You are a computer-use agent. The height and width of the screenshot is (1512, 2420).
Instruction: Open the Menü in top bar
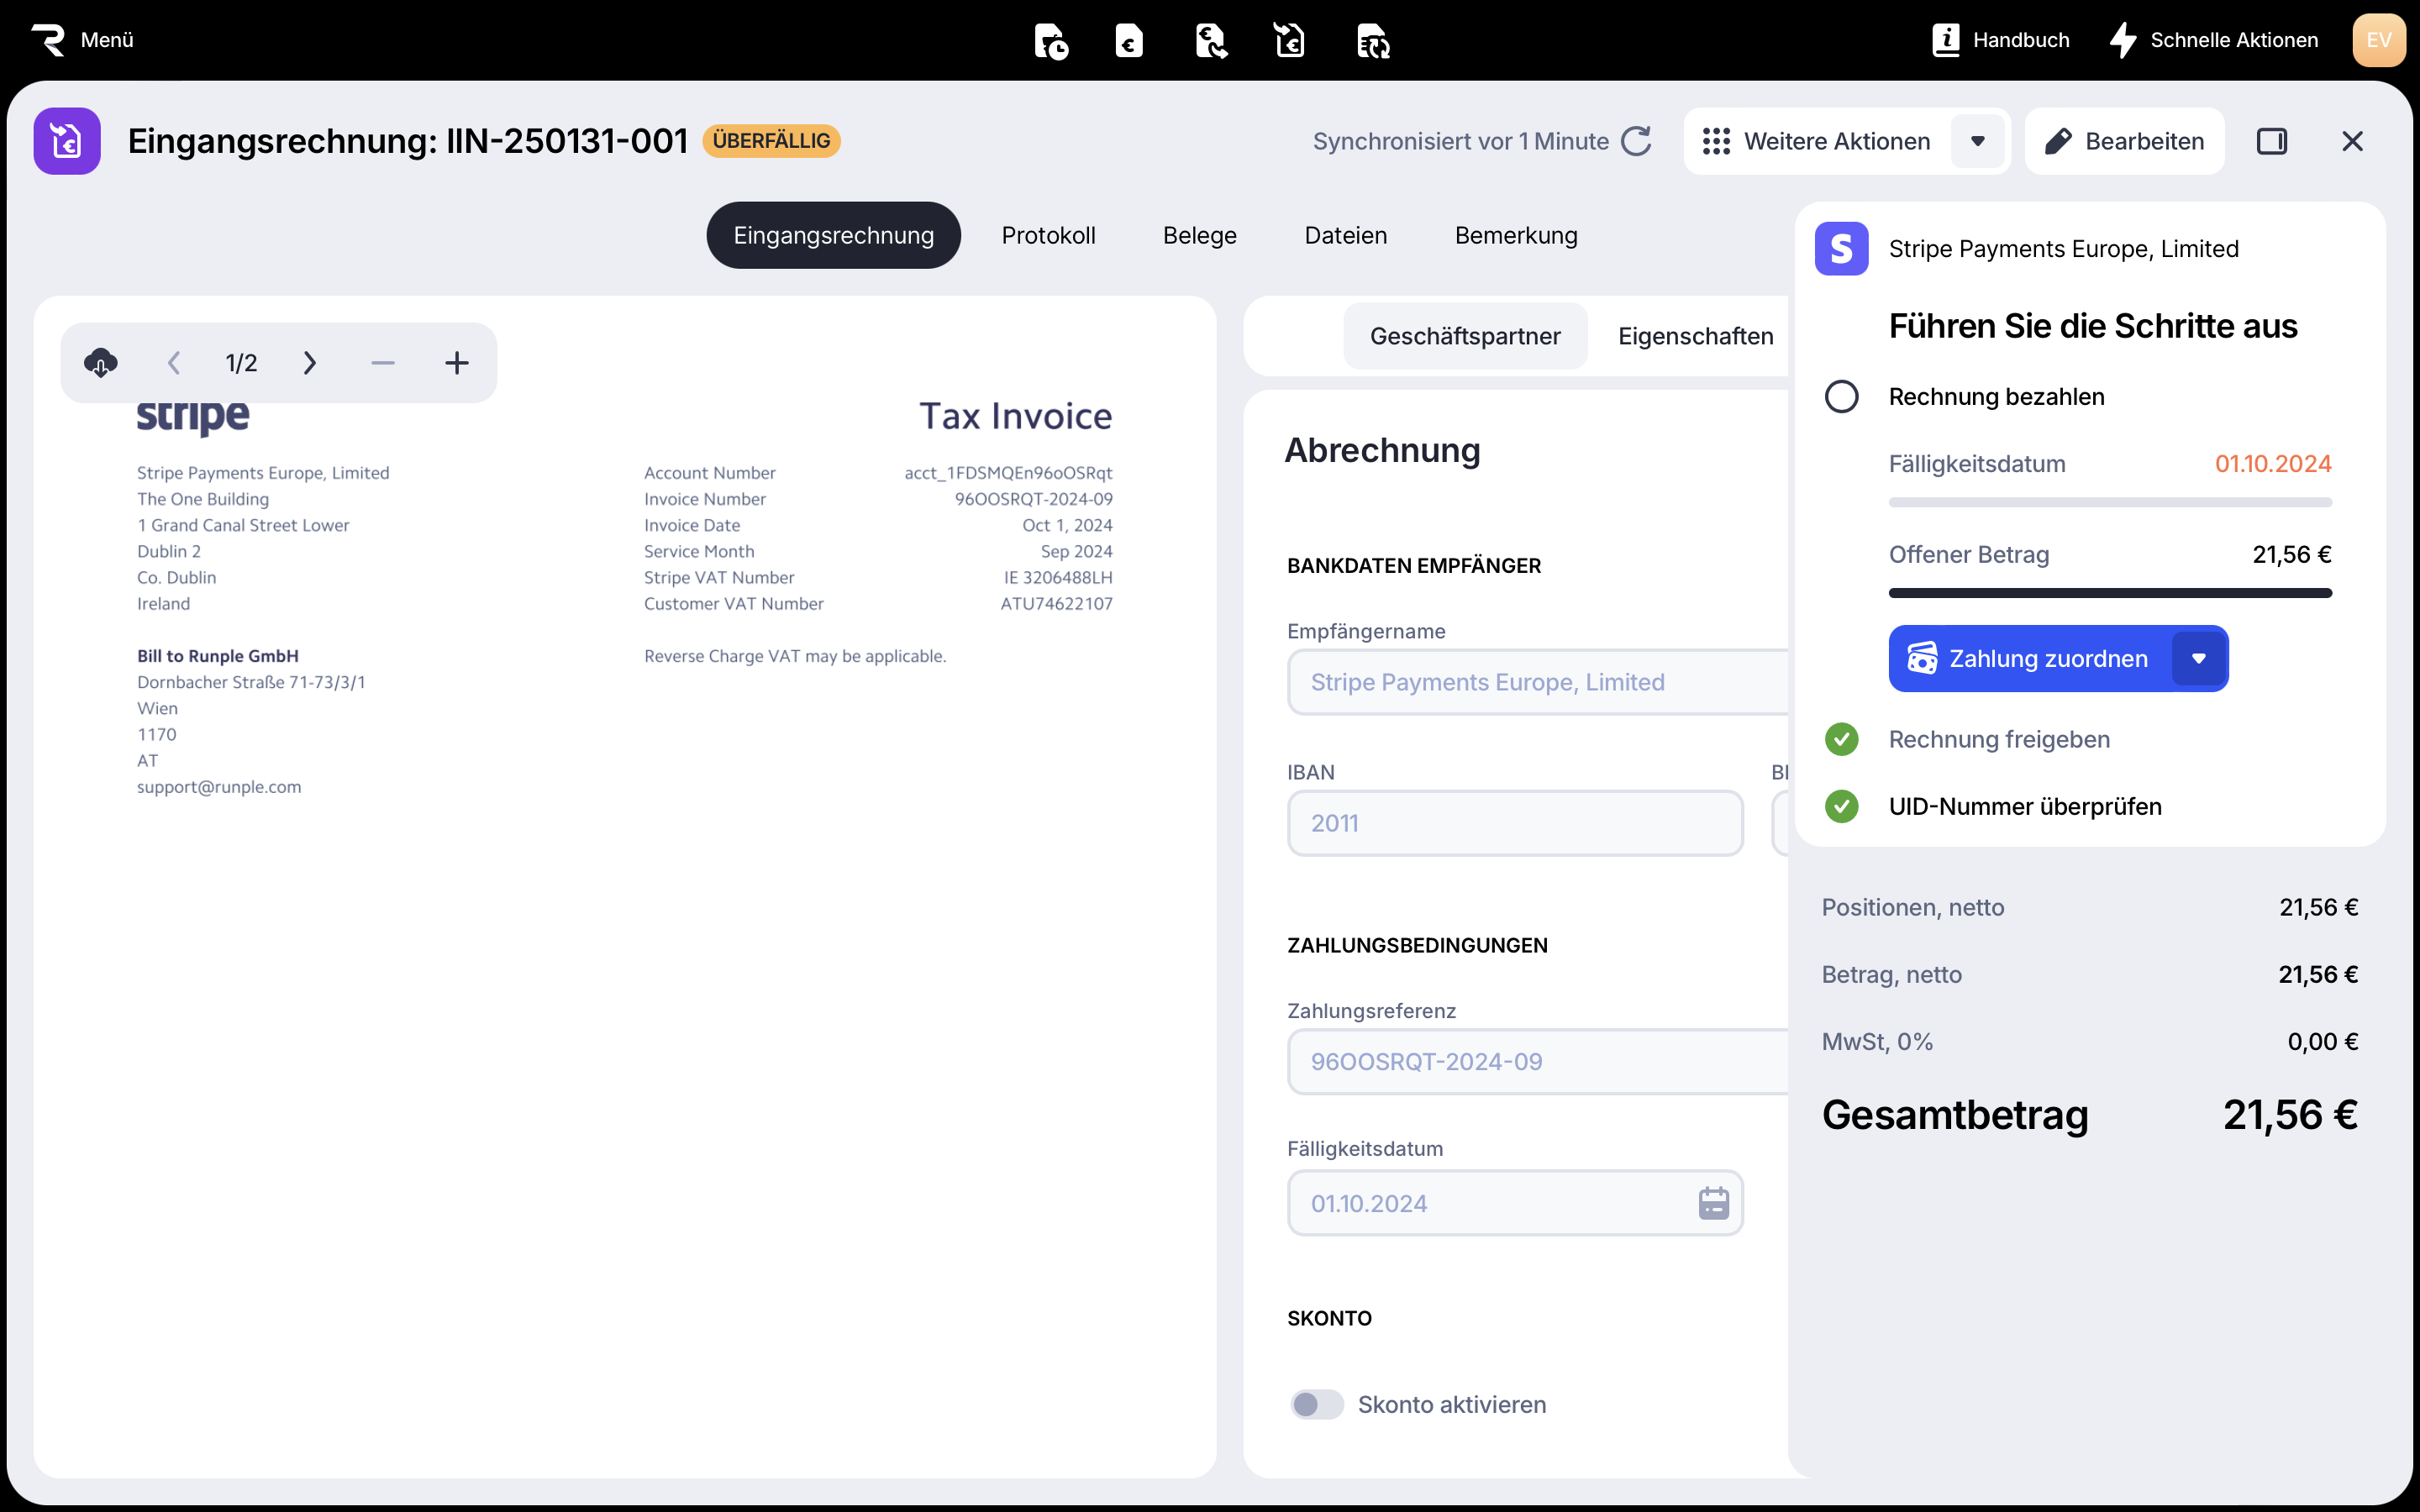[x=83, y=40]
